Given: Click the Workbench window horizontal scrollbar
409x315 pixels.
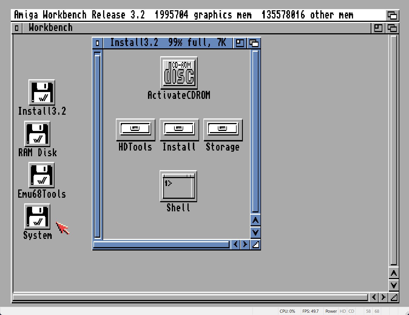Looking at the screenshot, I should (190, 297).
